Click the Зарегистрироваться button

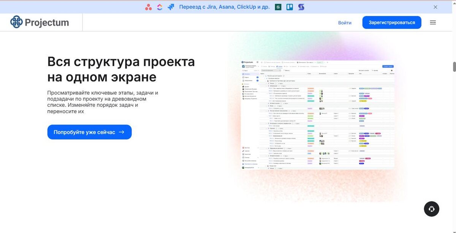(392, 22)
